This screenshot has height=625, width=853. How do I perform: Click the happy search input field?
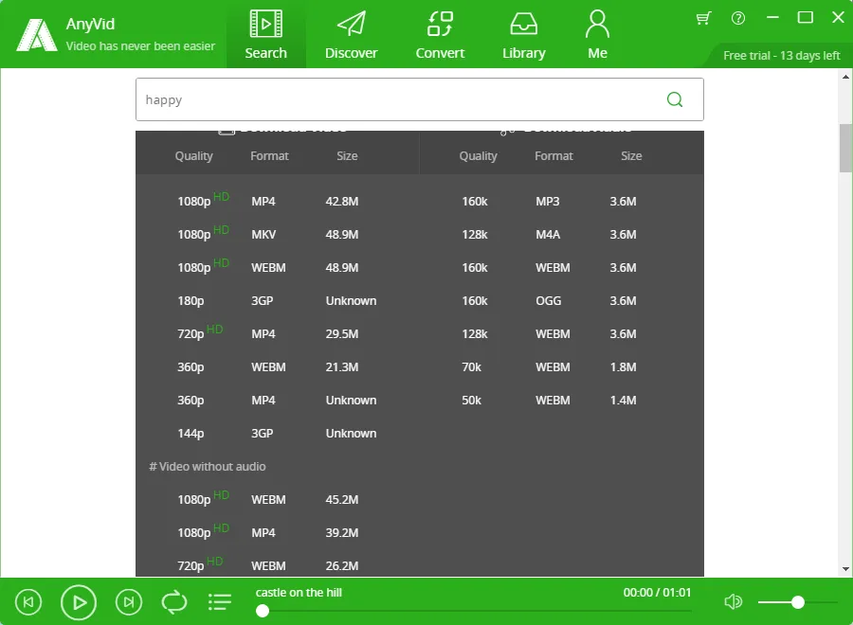(420, 99)
